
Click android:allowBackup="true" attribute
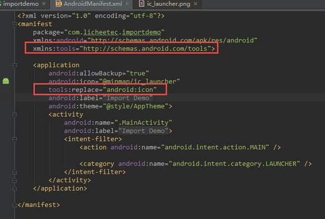(99, 73)
